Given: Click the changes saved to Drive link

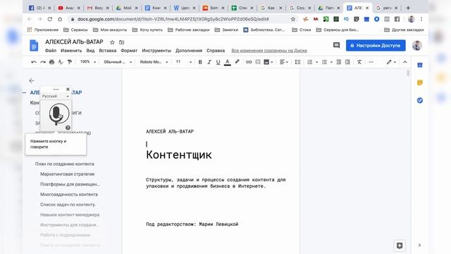Looking at the screenshot, I should pos(269,51).
